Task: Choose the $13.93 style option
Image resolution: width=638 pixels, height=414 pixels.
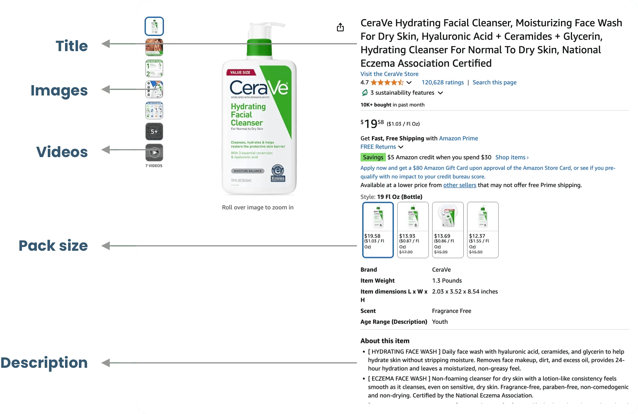Action: click(x=413, y=230)
